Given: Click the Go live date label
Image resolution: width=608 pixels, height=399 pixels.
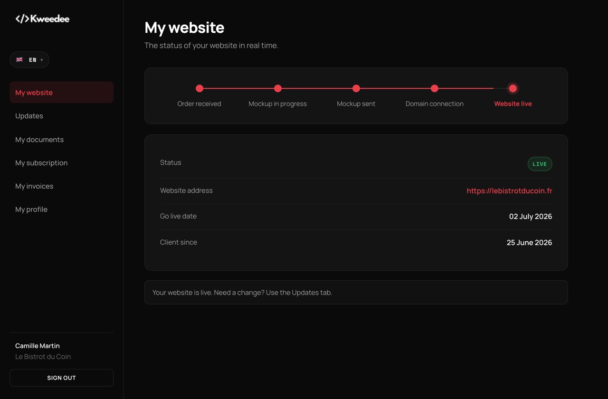Looking at the screenshot, I should coord(178,216).
